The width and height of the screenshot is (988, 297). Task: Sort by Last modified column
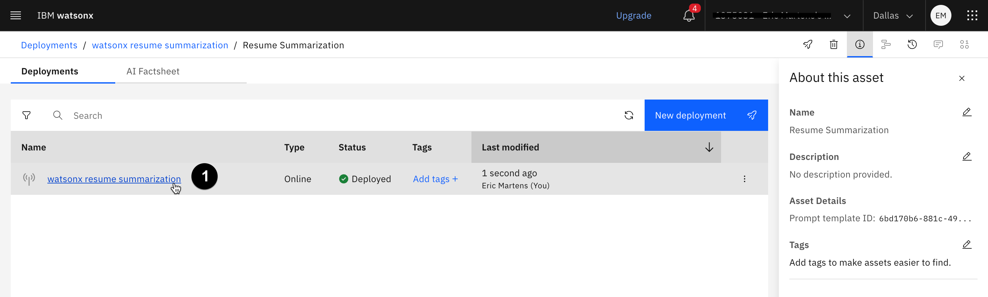click(x=596, y=147)
